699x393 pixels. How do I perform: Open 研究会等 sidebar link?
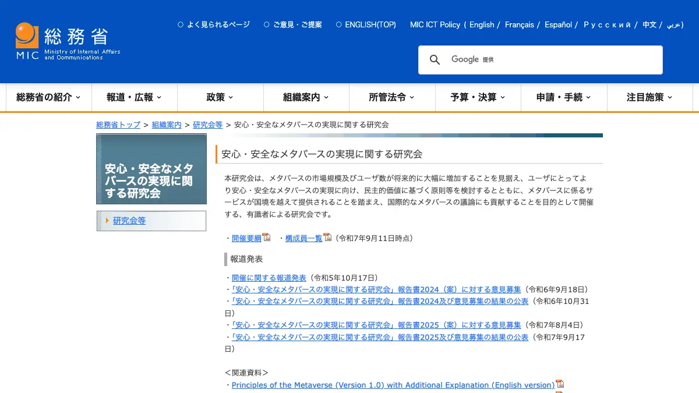(x=129, y=221)
